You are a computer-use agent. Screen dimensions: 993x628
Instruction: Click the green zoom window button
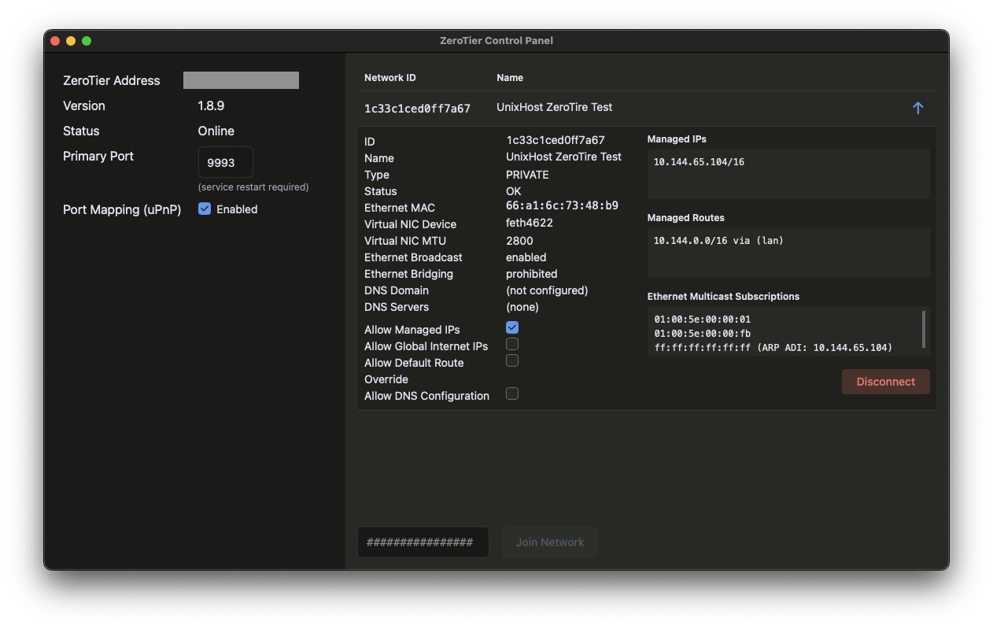pyautogui.click(x=87, y=41)
